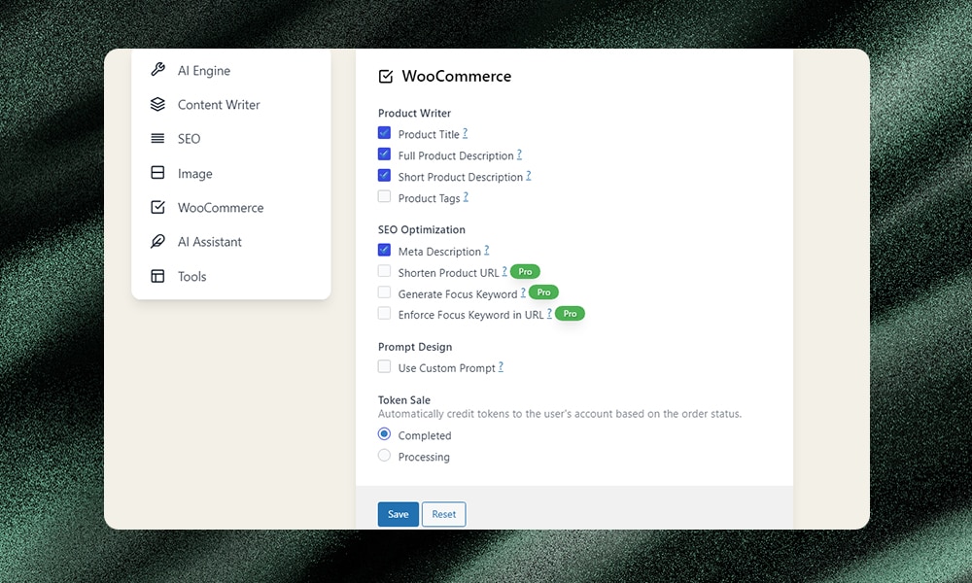The width and height of the screenshot is (972, 583).
Task: Click the Pro badge next to Generate Focus Keyword
Action: tap(542, 291)
